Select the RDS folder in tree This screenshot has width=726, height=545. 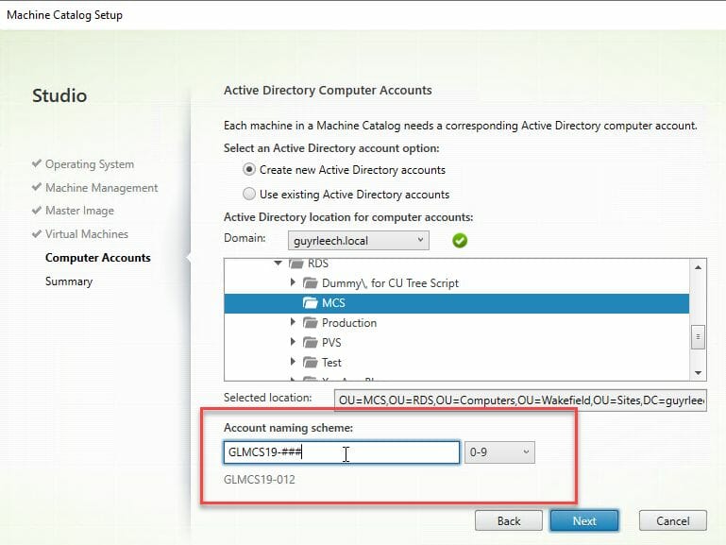[x=317, y=264]
